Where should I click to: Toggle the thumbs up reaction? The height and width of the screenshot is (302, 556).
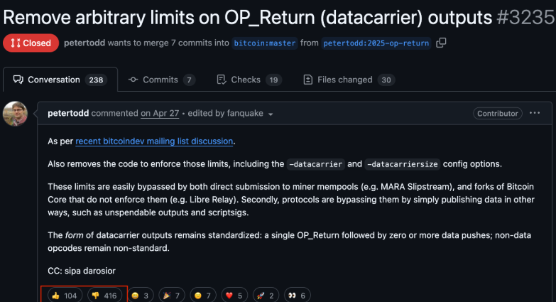63,295
